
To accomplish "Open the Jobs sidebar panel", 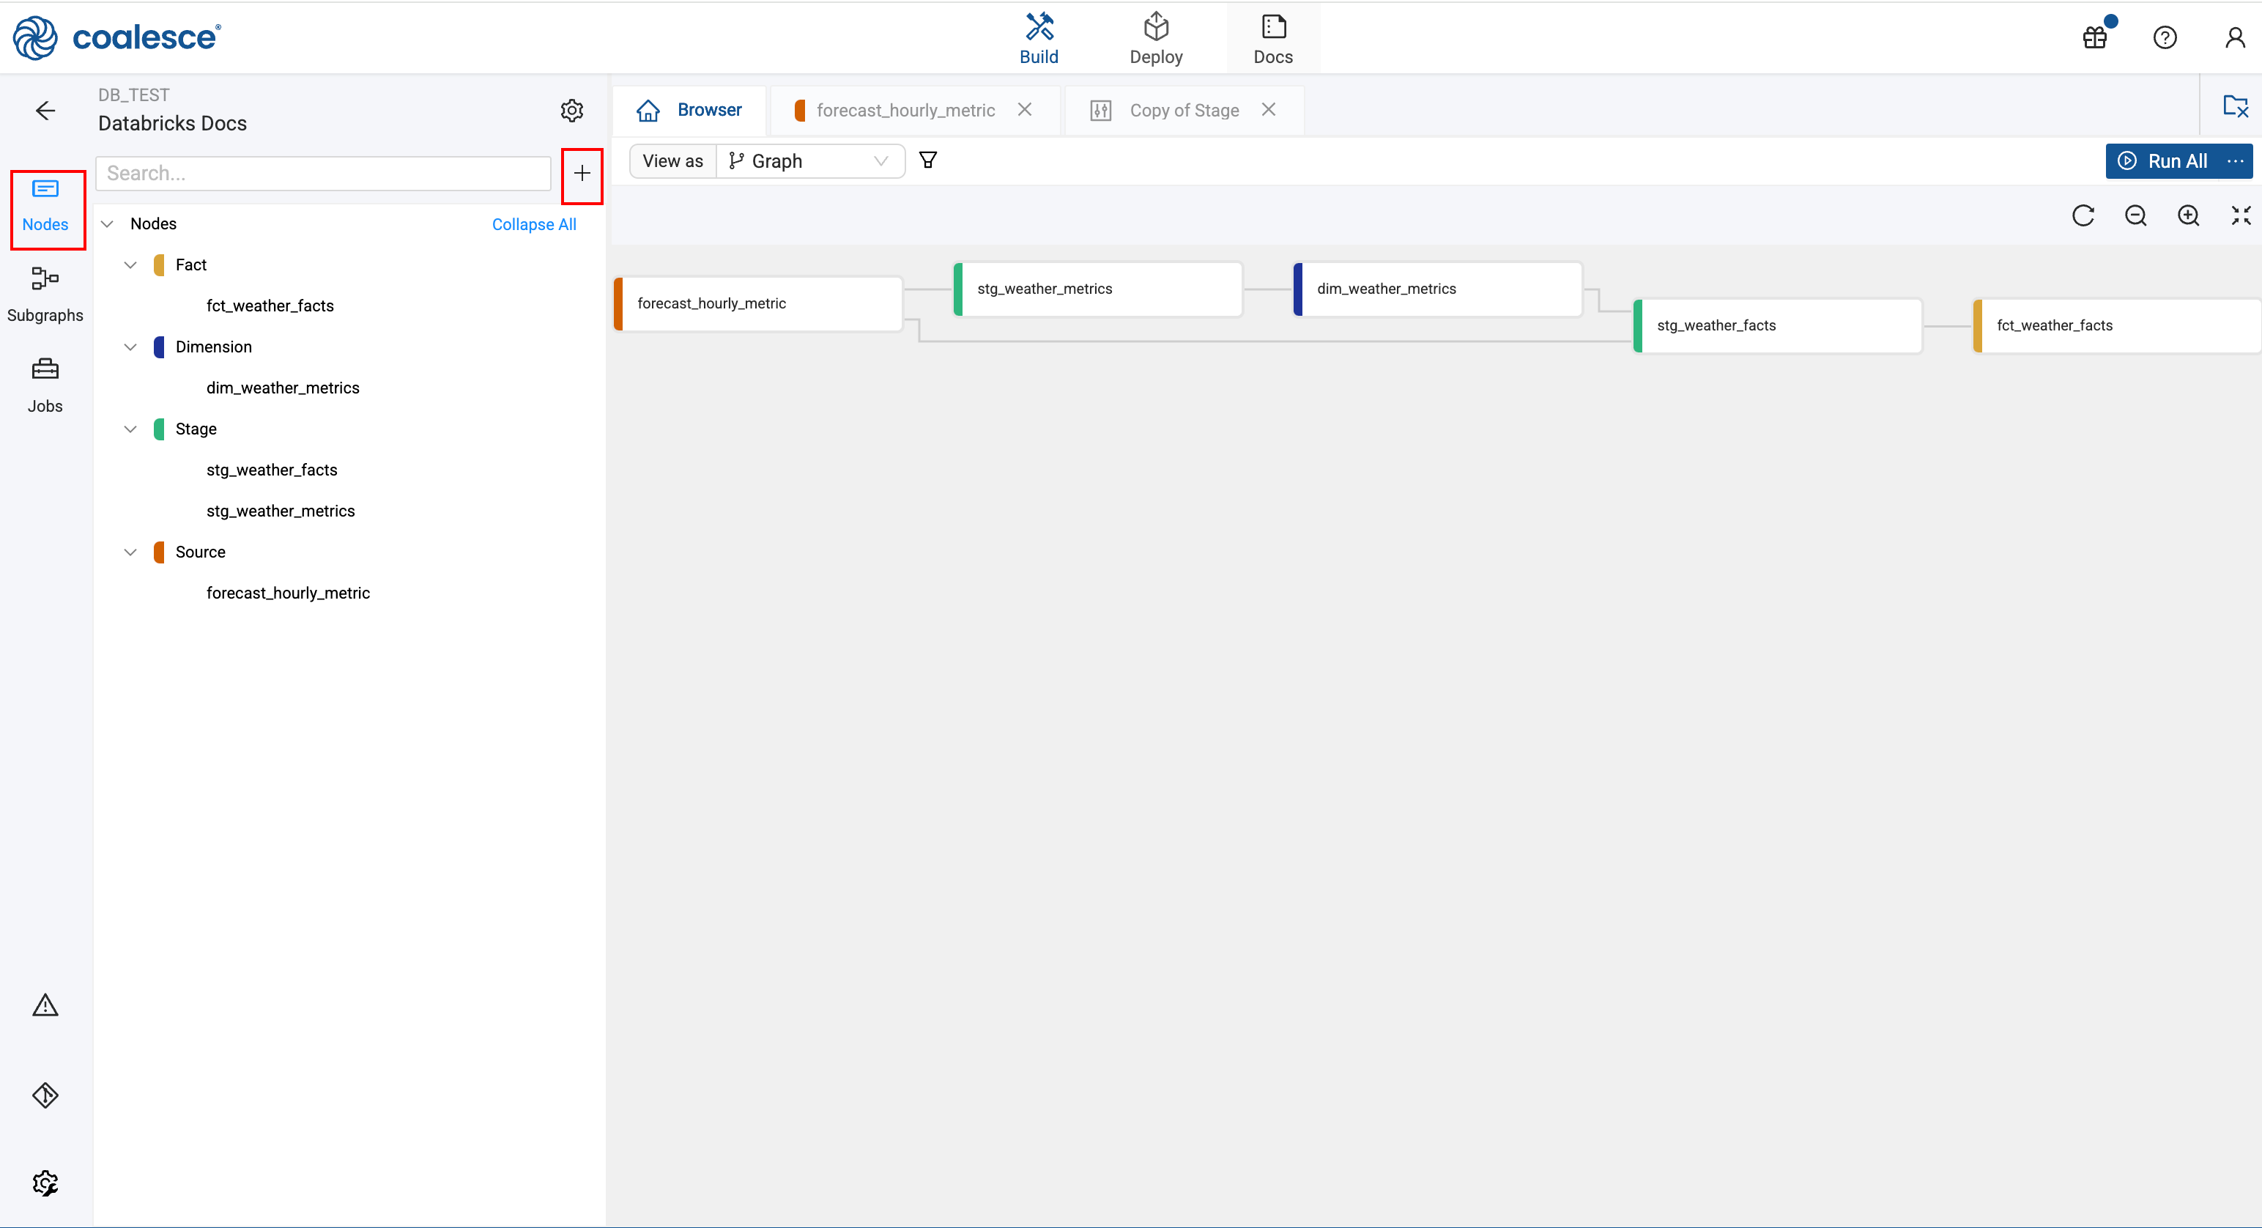I will (x=45, y=385).
